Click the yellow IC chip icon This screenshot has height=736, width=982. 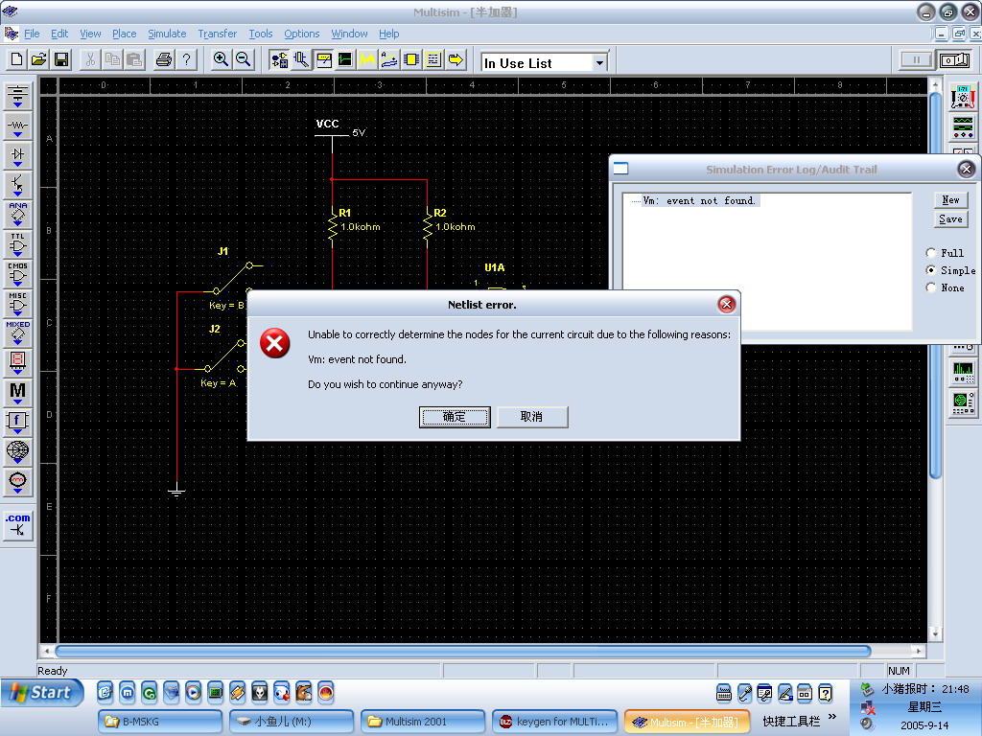coord(411,60)
